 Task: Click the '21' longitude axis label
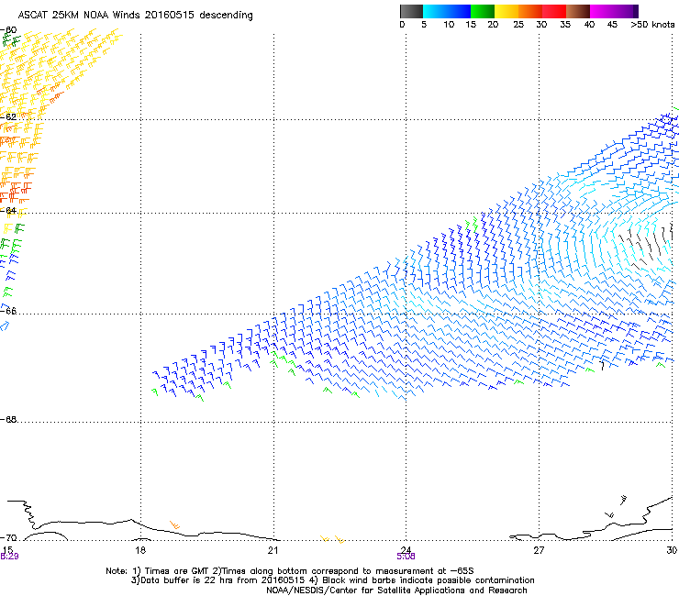273,550
